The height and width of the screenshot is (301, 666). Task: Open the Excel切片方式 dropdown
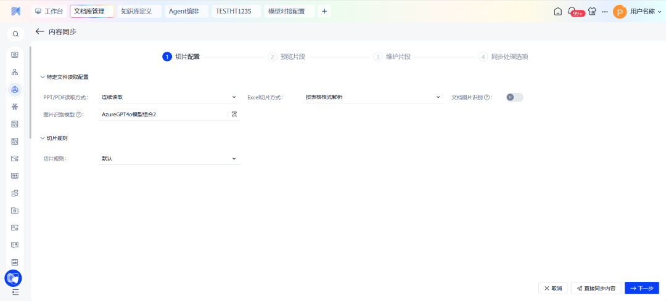coord(373,97)
